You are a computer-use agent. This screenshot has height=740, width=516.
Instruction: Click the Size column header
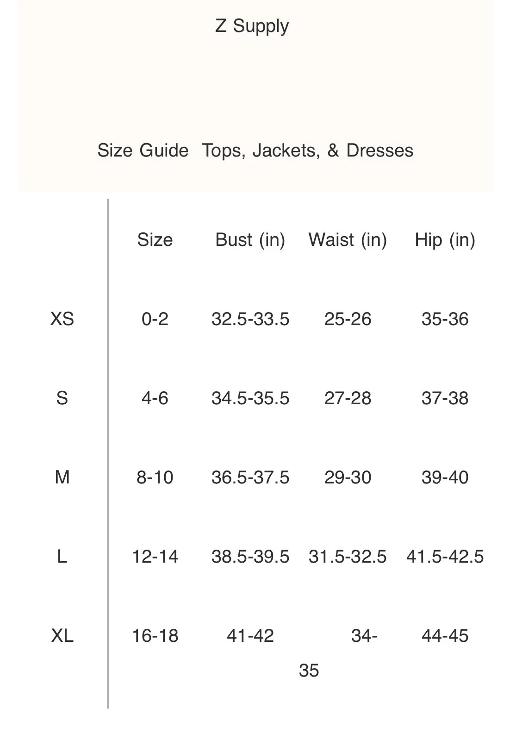click(x=155, y=240)
